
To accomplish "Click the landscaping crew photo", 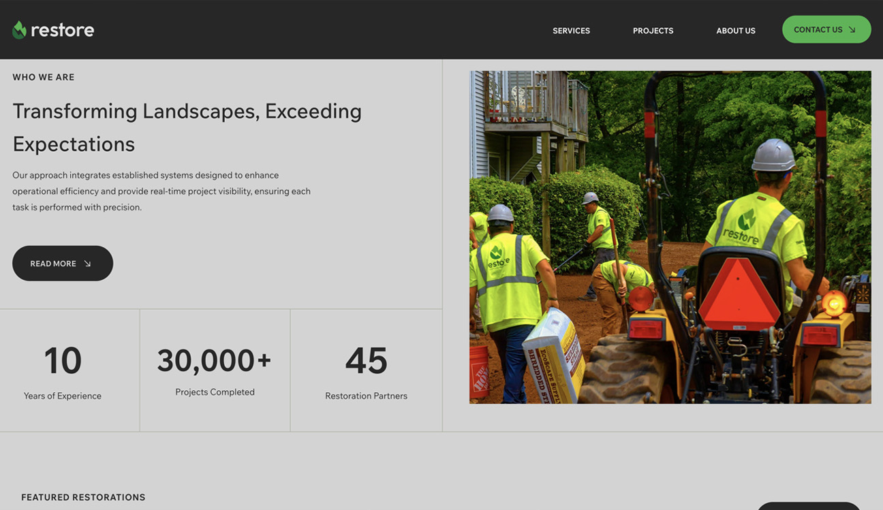I will [x=670, y=237].
